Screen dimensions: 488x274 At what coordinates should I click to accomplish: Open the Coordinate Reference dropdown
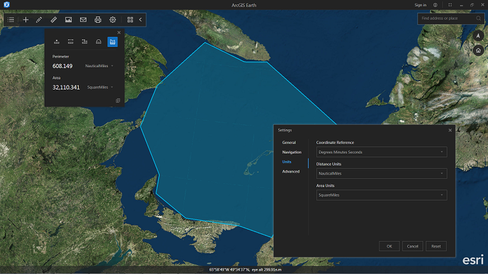pyautogui.click(x=381, y=152)
